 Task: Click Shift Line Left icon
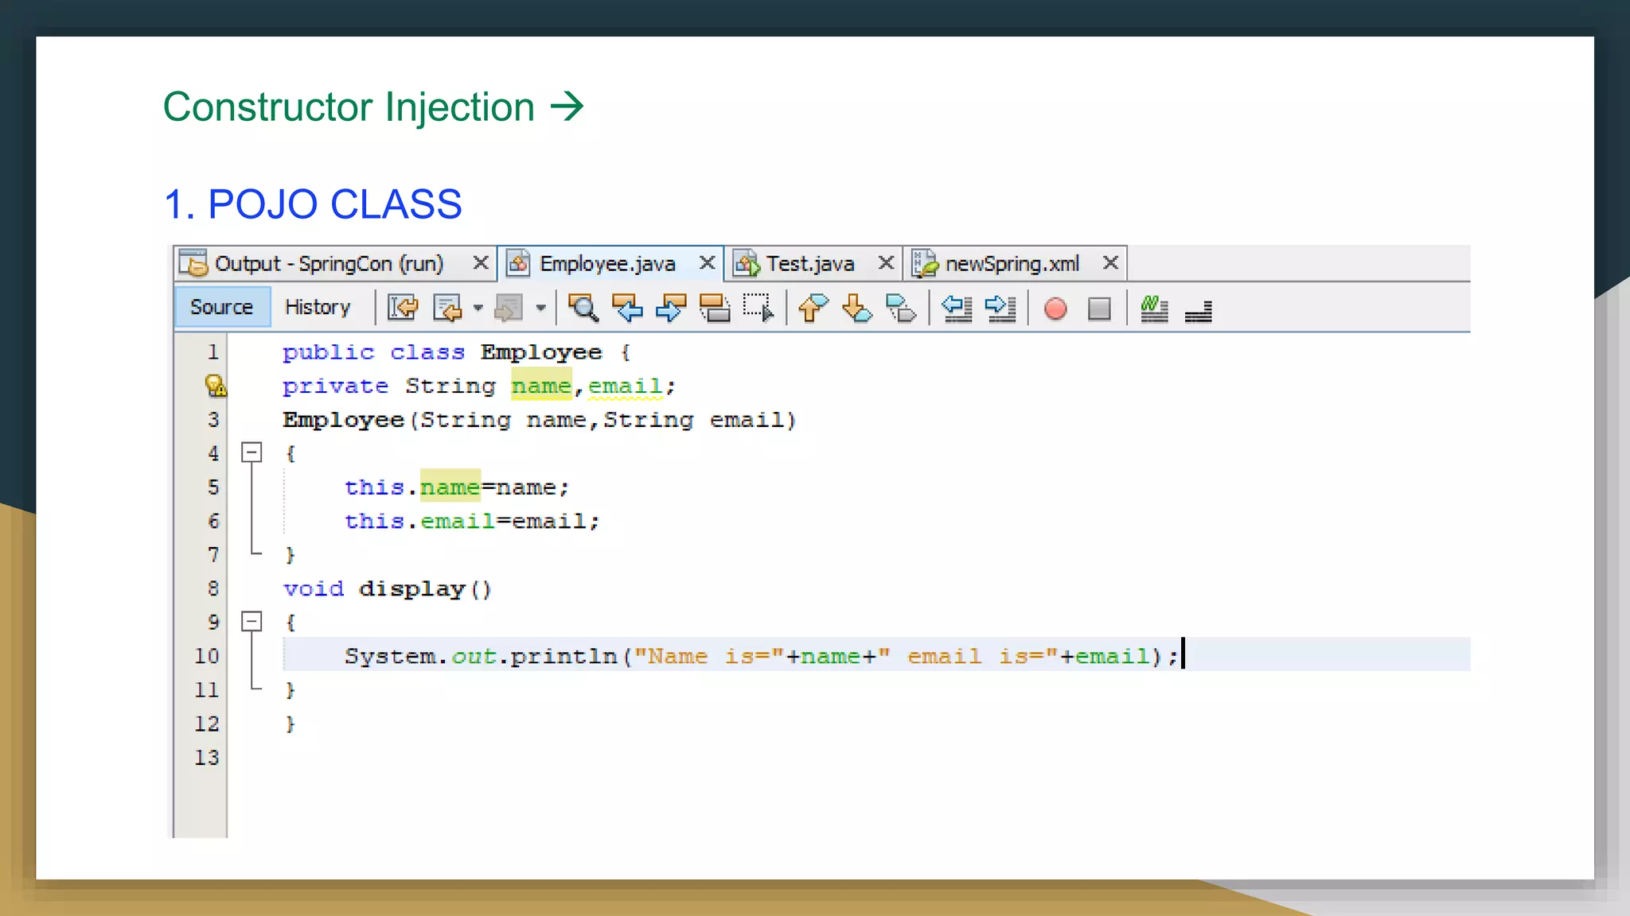[x=957, y=308]
